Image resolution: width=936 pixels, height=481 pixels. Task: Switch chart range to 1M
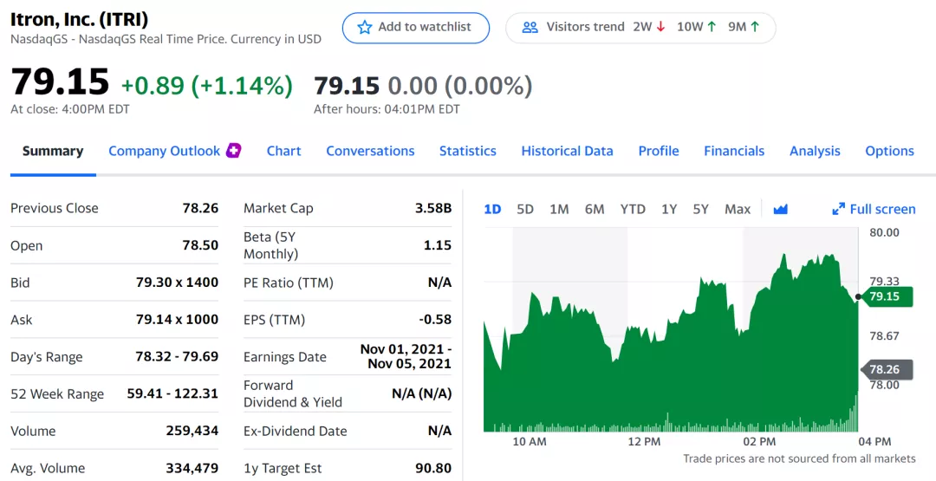coord(559,209)
